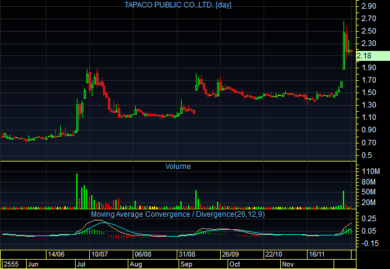The width and height of the screenshot is (390, 269).
Task: Click the 1.70 price axis label
Action: tap(368, 80)
